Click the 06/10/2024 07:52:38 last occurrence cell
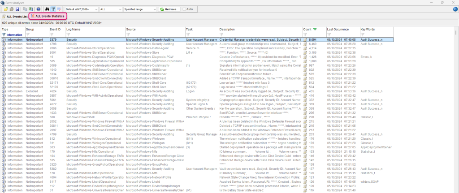 tap(341, 53)
